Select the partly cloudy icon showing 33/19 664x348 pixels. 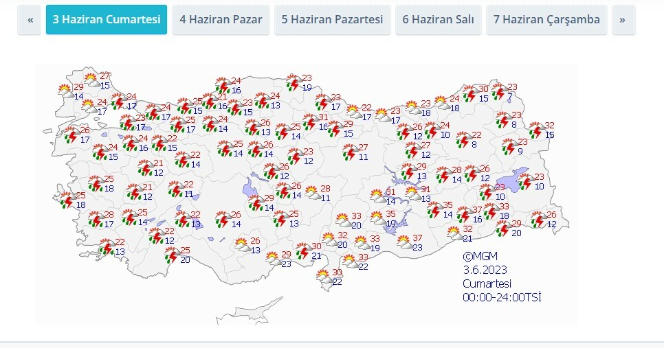pyautogui.click(x=362, y=243)
